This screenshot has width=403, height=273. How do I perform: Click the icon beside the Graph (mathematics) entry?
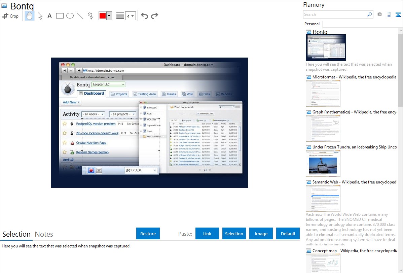point(308,112)
